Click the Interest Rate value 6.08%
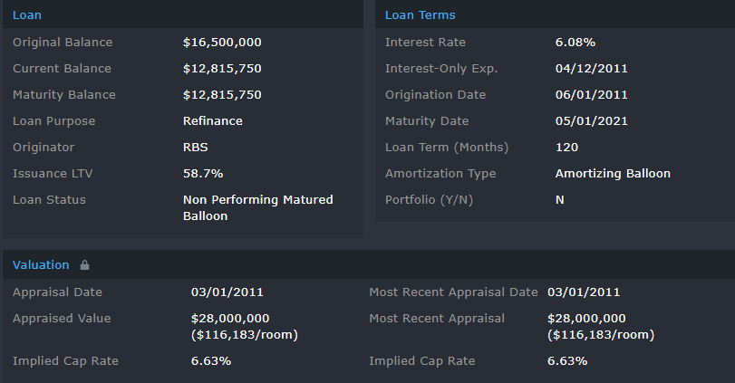Image resolution: width=735 pixels, height=383 pixels. coord(575,43)
